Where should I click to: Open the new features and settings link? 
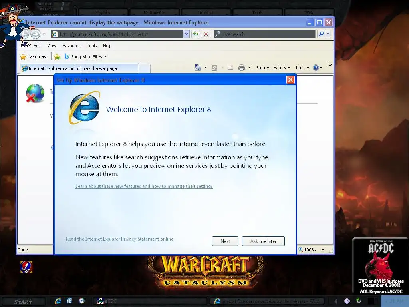click(x=144, y=186)
